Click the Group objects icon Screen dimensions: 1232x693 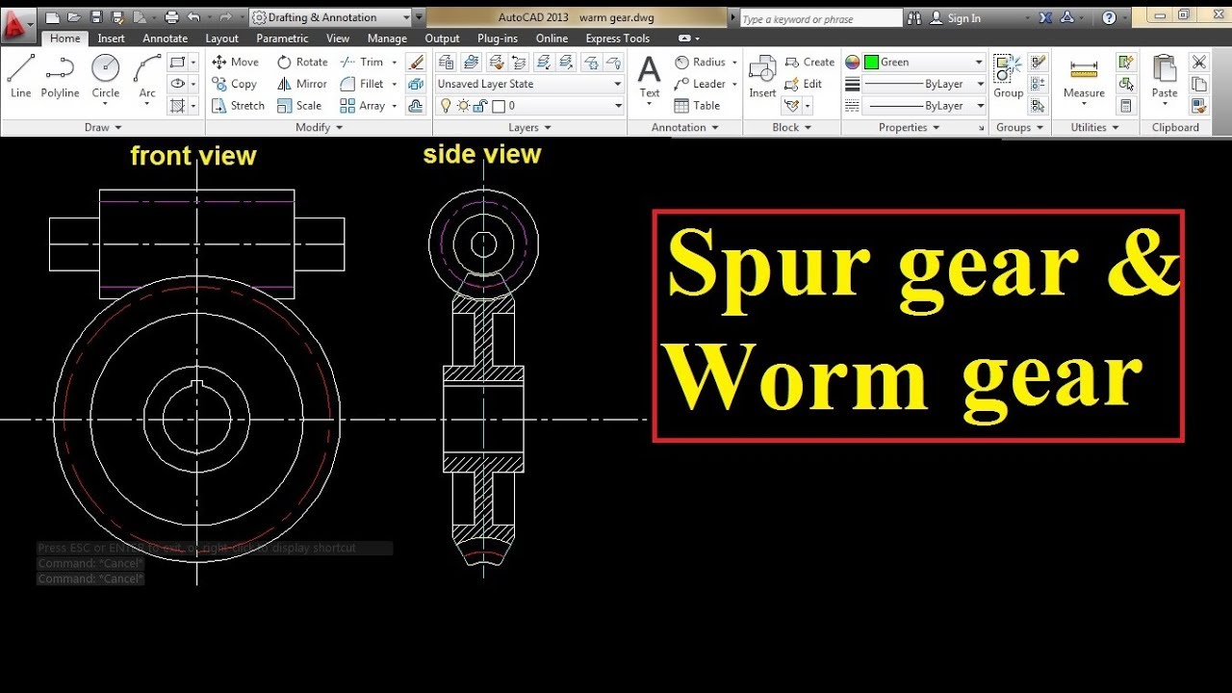pos(1008,77)
